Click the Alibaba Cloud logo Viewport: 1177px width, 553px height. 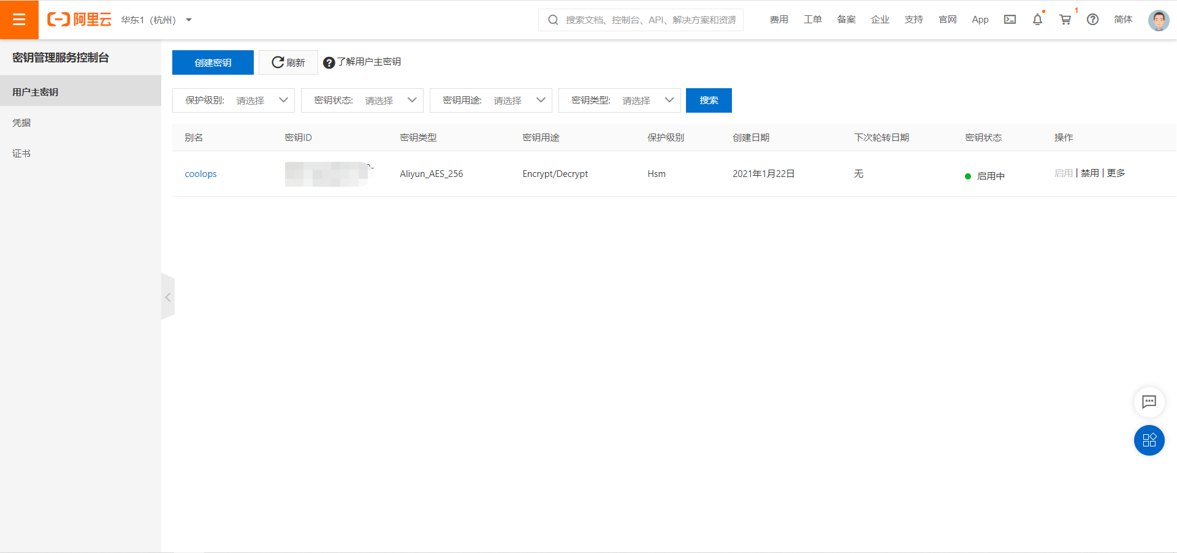click(80, 20)
